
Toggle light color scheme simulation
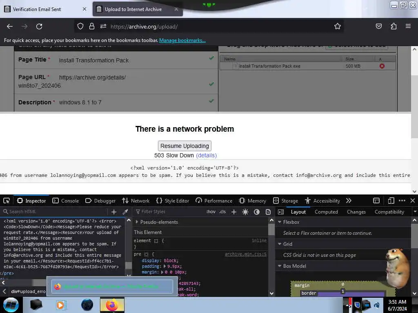(x=245, y=212)
